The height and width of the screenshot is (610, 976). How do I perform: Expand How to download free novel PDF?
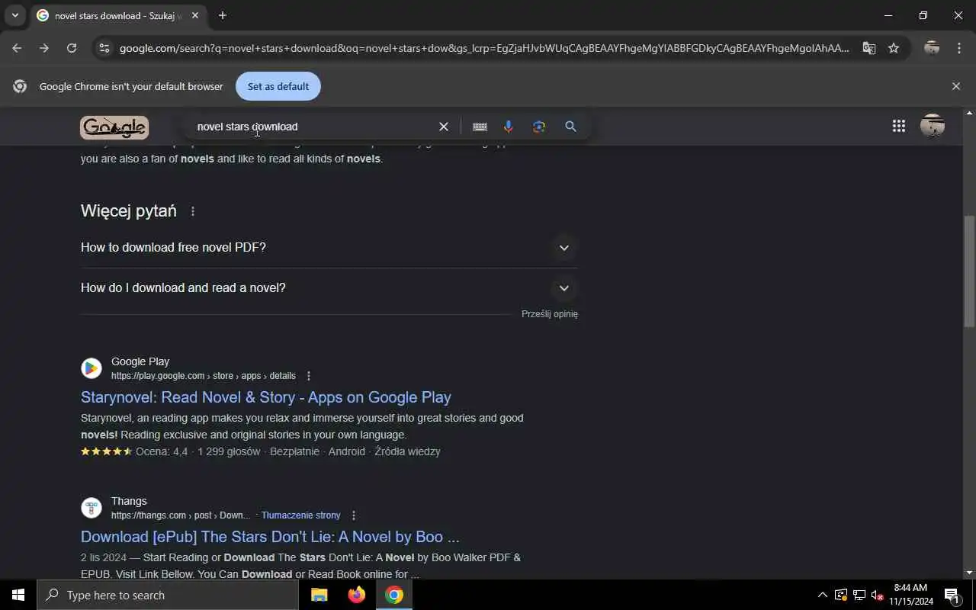[x=329, y=248]
